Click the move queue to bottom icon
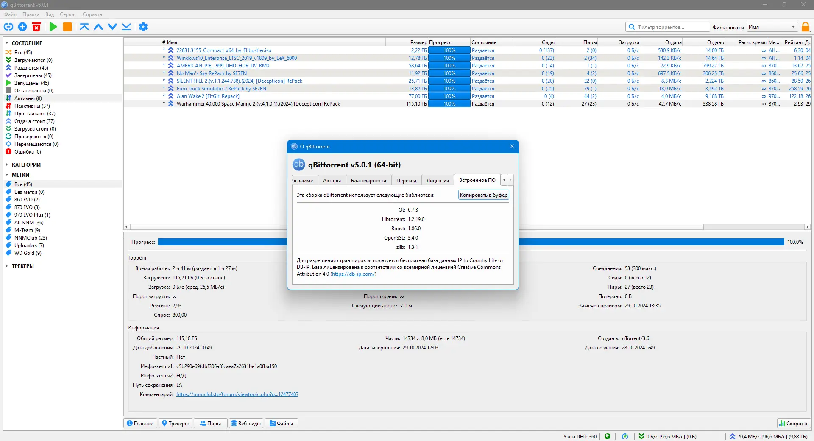814x441 pixels. pyautogui.click(x=126, y=27)
